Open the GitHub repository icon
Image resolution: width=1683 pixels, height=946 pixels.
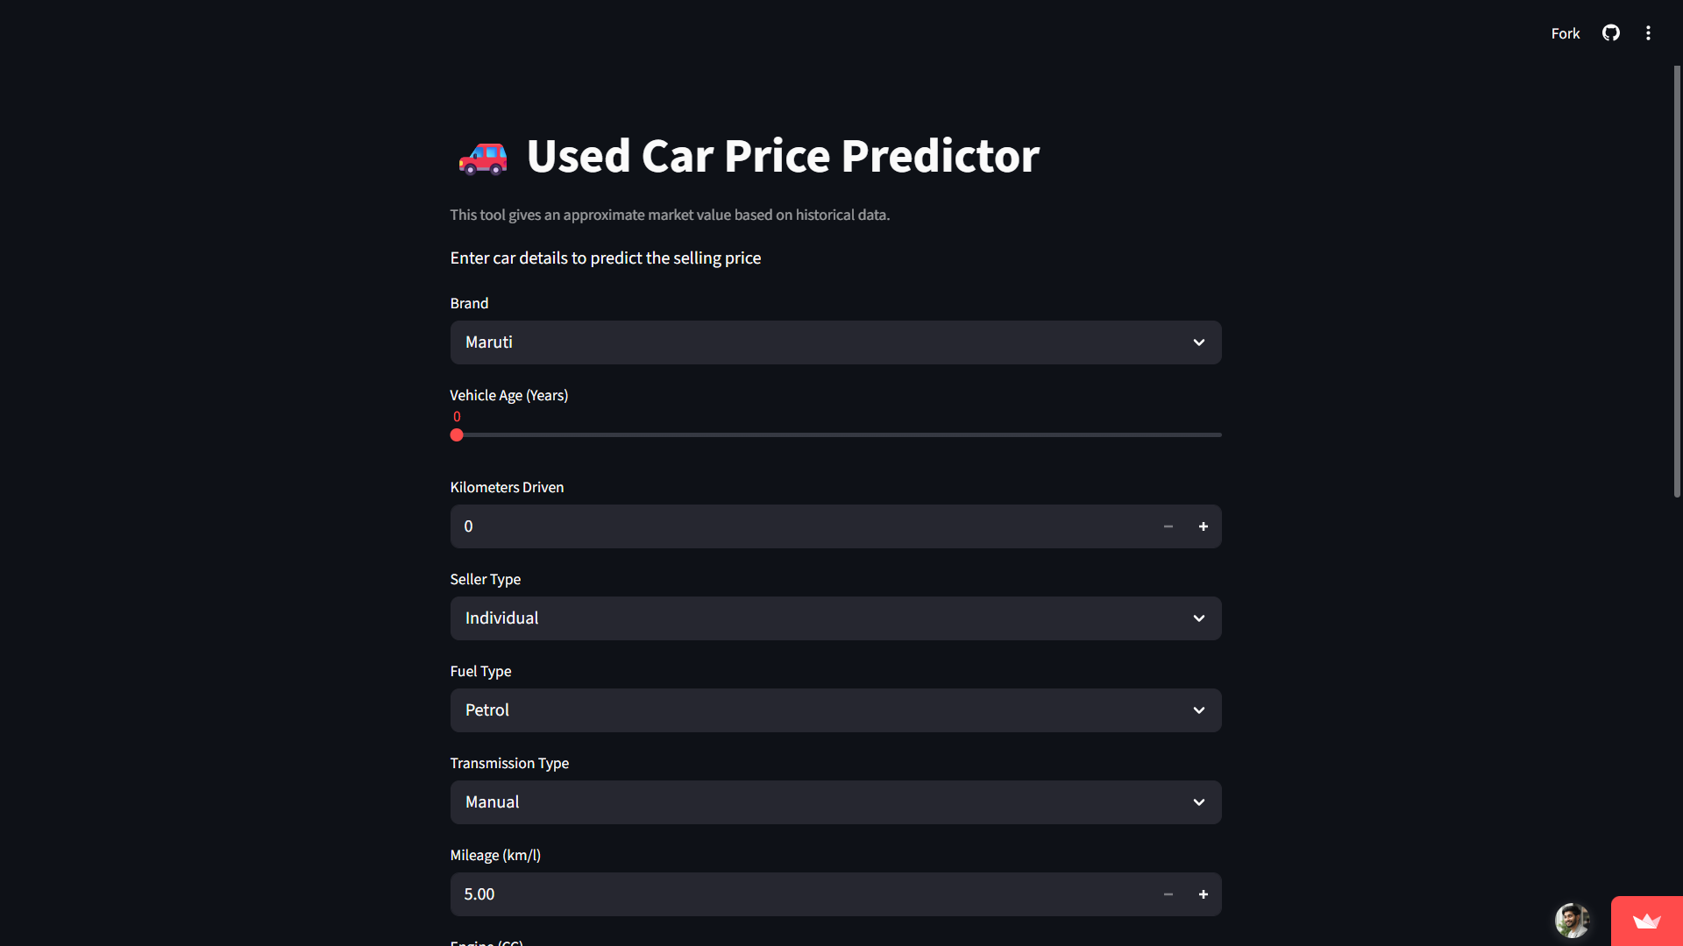pos(1611,33)
